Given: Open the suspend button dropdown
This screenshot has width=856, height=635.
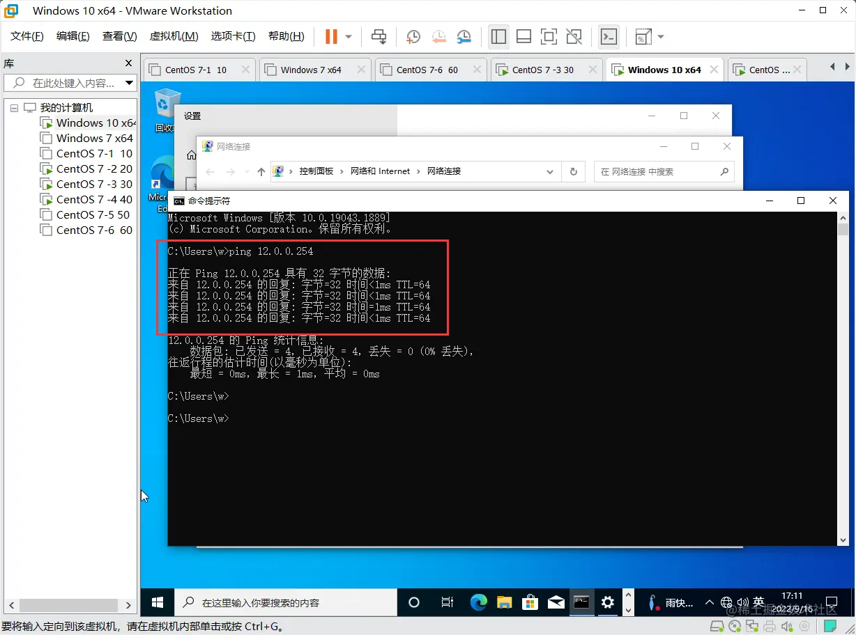Looking at the screenshot, I should (x=347, y=36).
